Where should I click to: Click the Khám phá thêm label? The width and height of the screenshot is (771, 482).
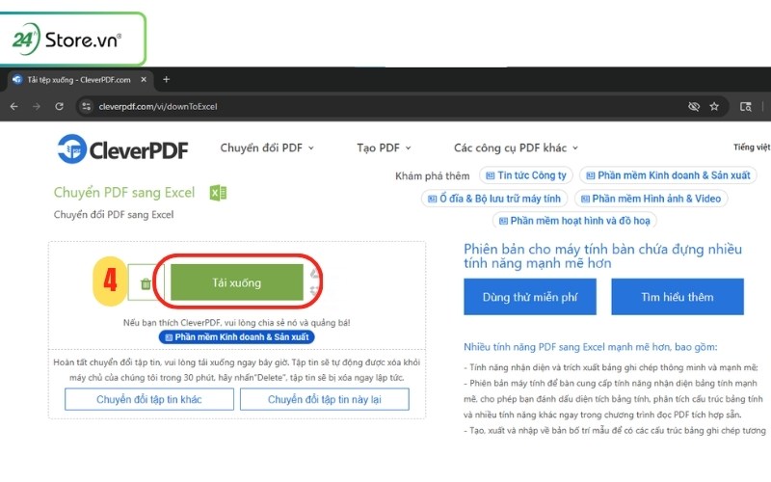432,176
